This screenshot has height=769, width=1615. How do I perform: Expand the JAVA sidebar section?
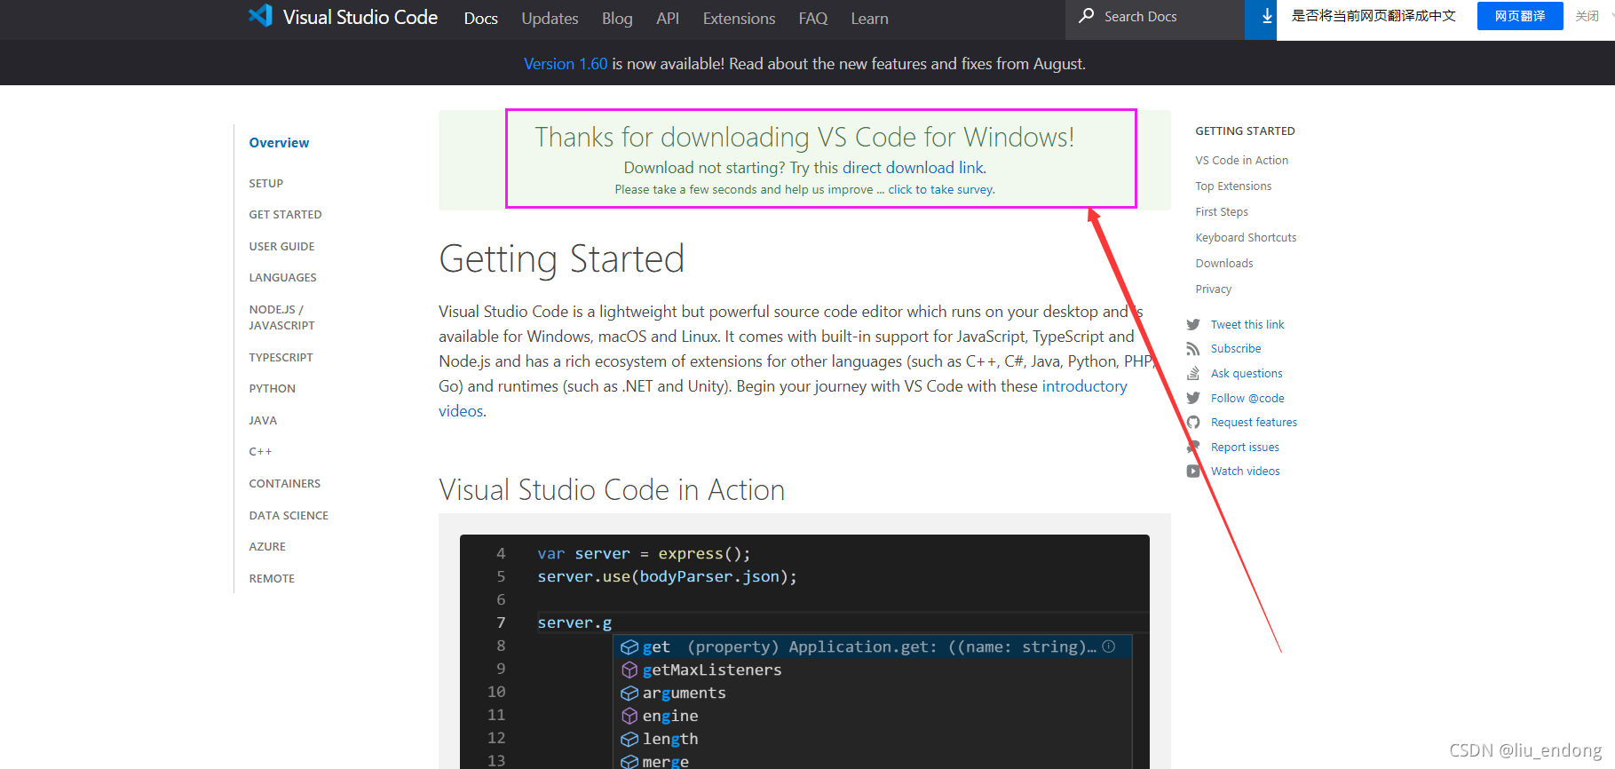click(263, 421)
